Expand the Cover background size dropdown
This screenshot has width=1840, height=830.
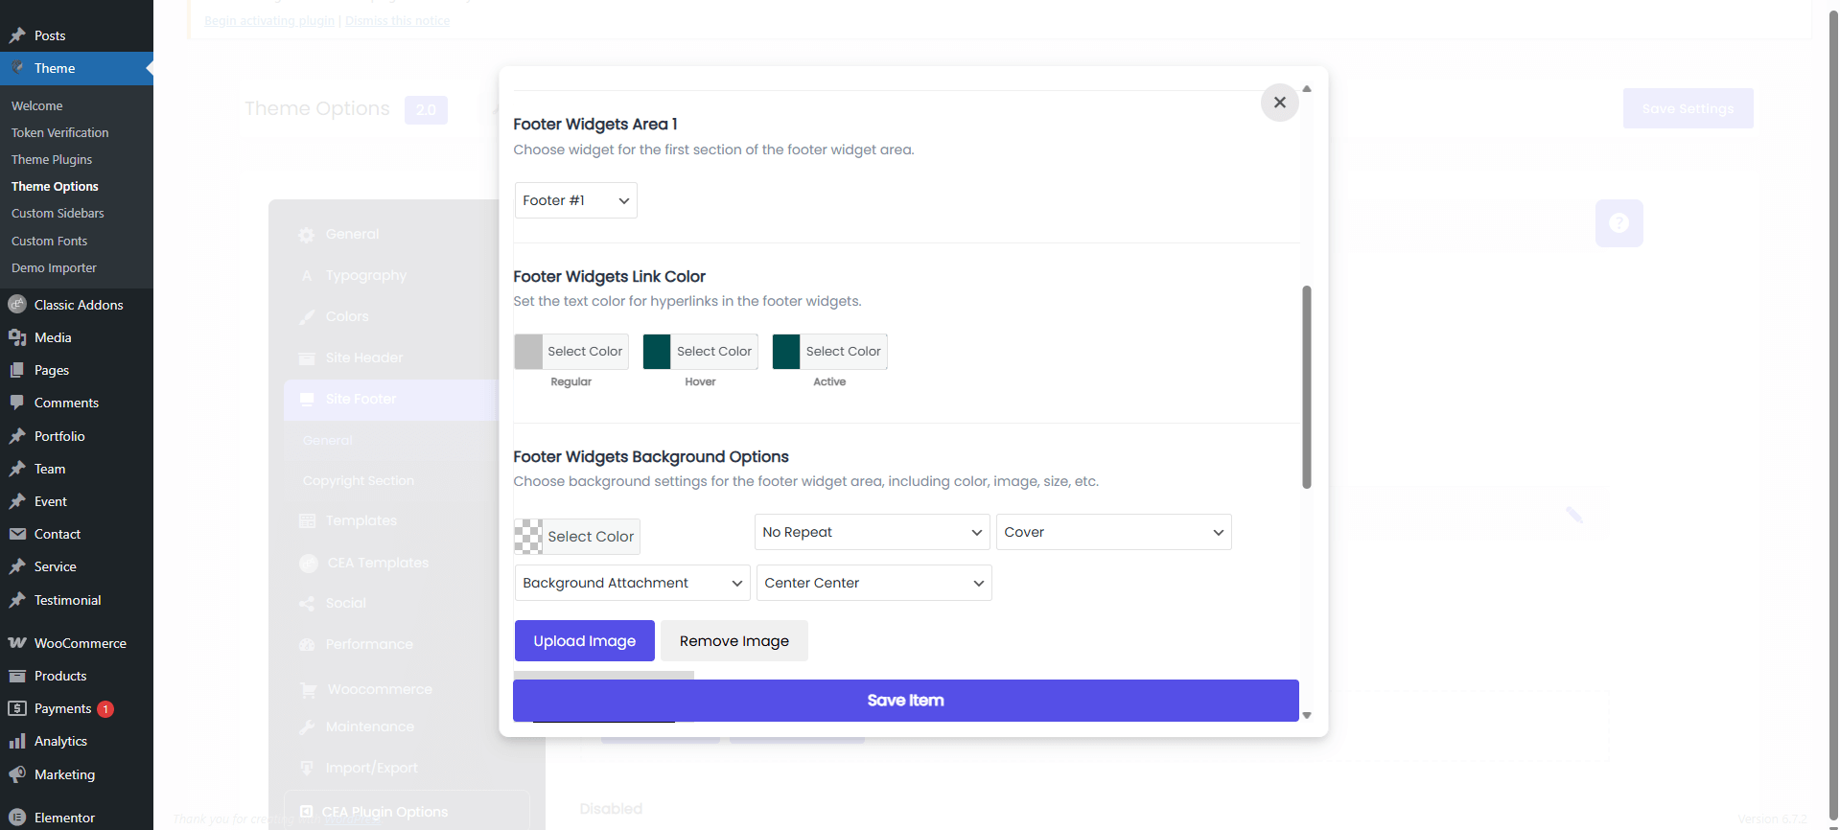click(1112, 532)
